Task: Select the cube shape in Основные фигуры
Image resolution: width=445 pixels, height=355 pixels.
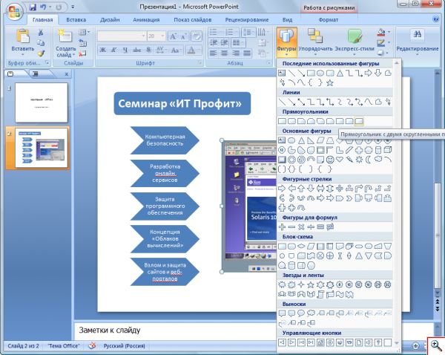Action: coord(388,150)
